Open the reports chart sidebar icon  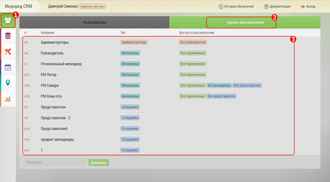pos(8,99)
